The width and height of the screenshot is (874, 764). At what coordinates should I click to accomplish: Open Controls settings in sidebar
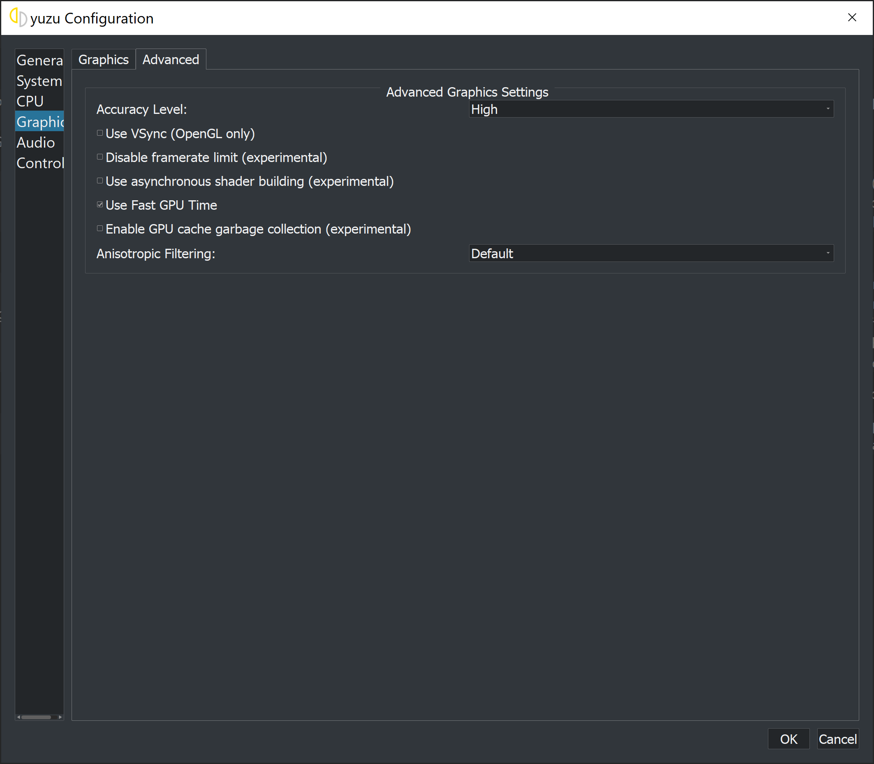[x=39, y=163]
